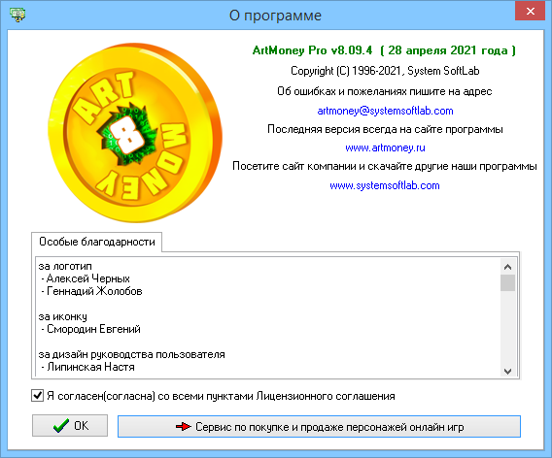Click the license agreement label text
The image size is (552, 458).
221,396
